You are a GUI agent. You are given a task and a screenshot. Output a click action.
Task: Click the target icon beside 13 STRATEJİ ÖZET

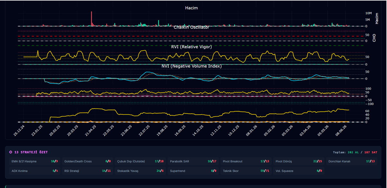[11, 152]
